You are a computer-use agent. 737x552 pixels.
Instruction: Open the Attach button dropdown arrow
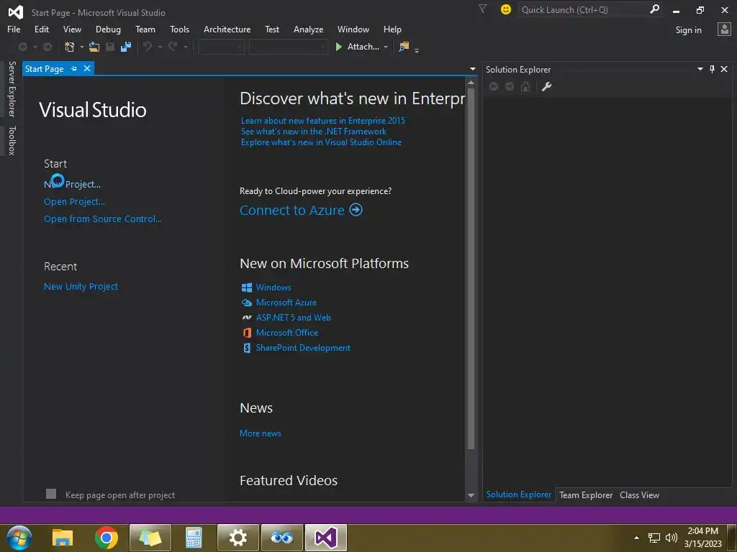point(386,47)
